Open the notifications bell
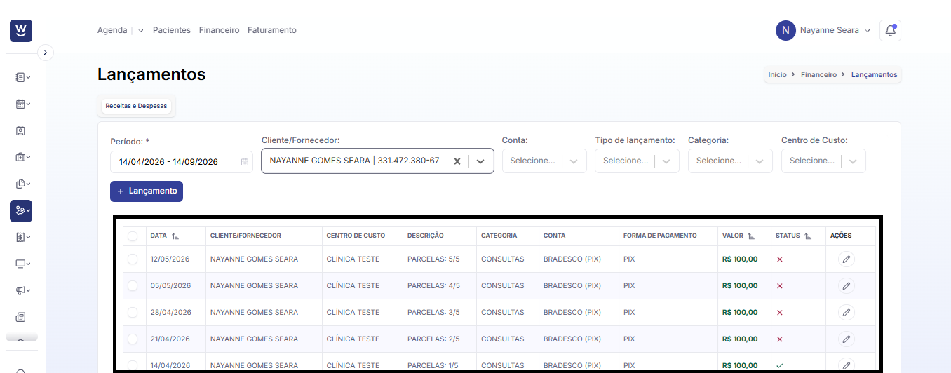951x373 pixels. [890, 30]
